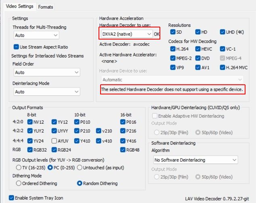Screen dimensions: 256x203
Task: Open the Software Deinterlacing Algorithm dropdown
Action: coord(195,160)
